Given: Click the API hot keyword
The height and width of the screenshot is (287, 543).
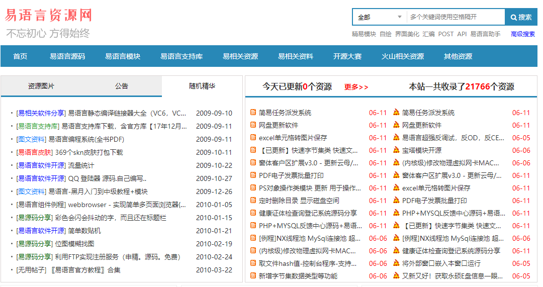Looking at the screenshot, I should coord(462,34).
